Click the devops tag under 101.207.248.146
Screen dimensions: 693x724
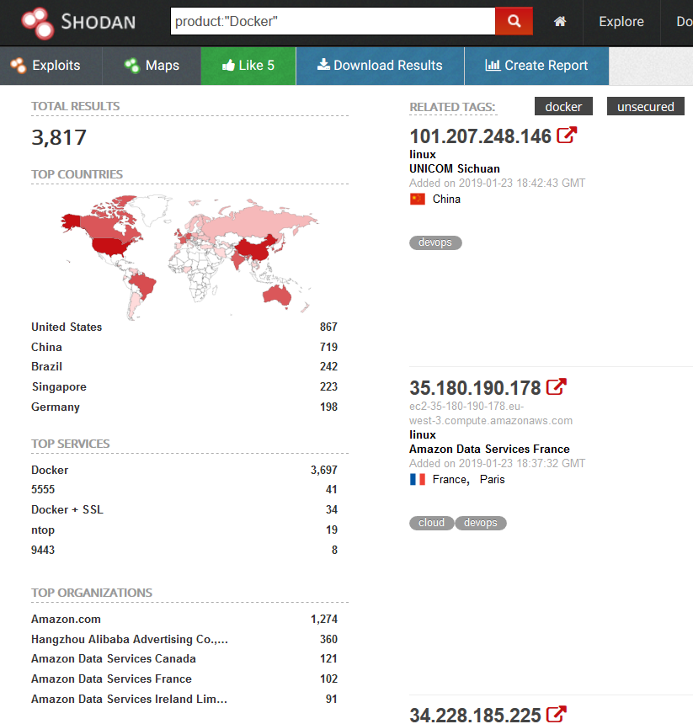[x=435, y=242]
